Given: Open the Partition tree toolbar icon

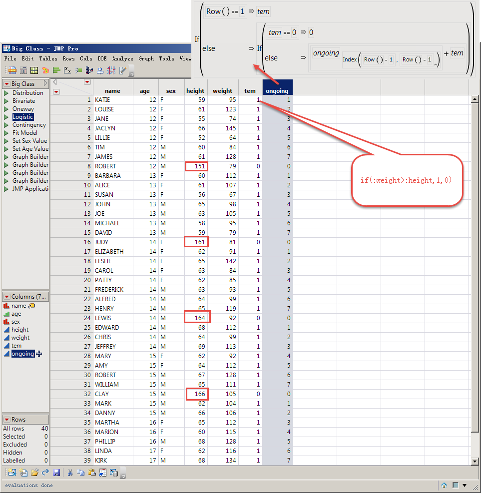Looking at the screenshot, I should click(89, 70).
